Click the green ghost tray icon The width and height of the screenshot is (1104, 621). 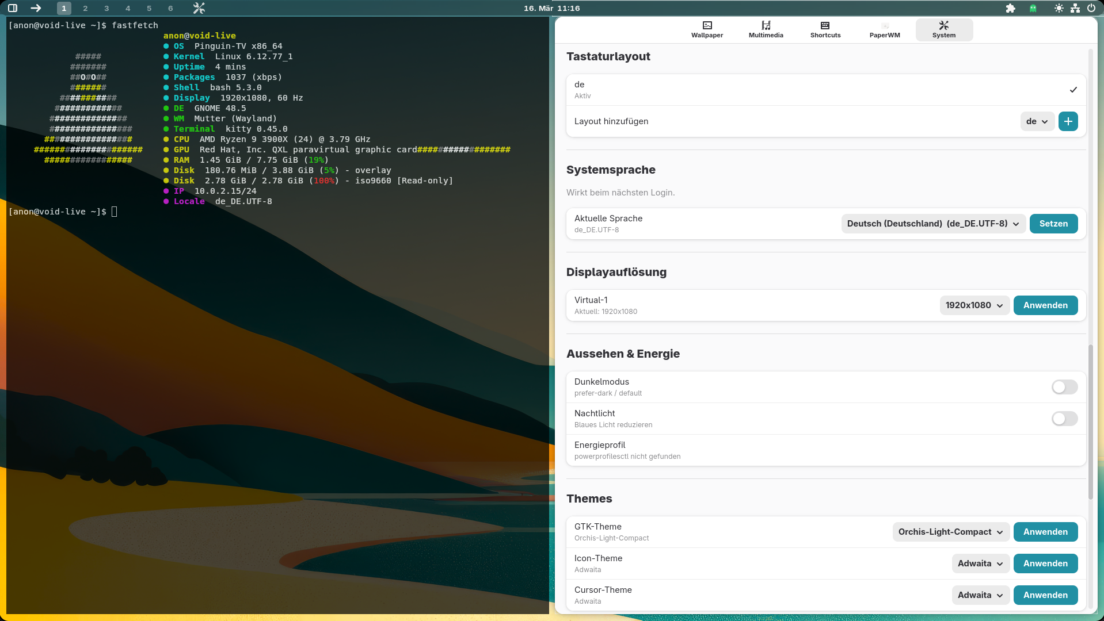(x=1033, y=8)
